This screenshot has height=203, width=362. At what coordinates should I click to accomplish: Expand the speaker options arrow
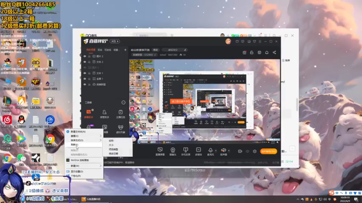pos(229,151)
